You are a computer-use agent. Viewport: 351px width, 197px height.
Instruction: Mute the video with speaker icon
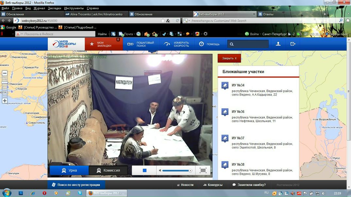(160, 171)
